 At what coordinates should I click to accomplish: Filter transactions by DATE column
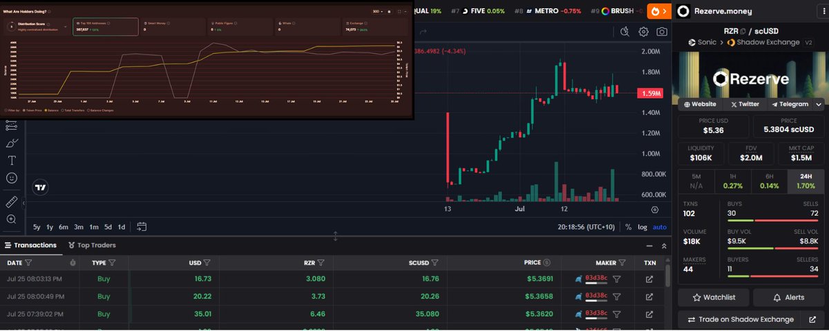tap(28, 263)
